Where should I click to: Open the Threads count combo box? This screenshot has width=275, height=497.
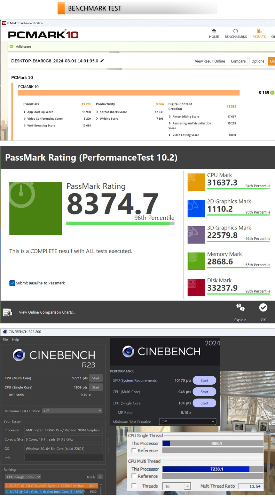point(177,486)
